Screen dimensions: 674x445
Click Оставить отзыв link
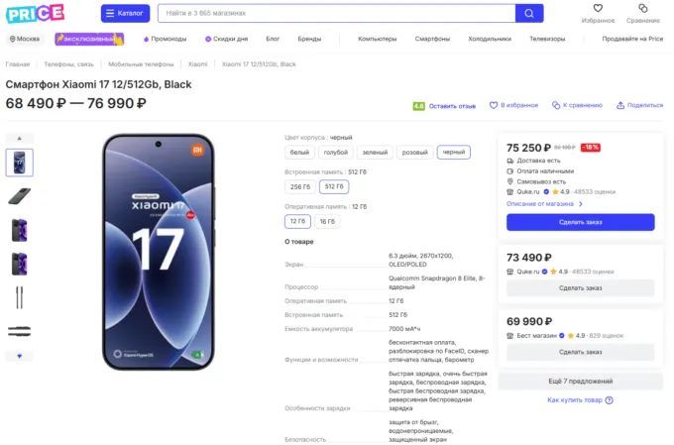(452, 106)
